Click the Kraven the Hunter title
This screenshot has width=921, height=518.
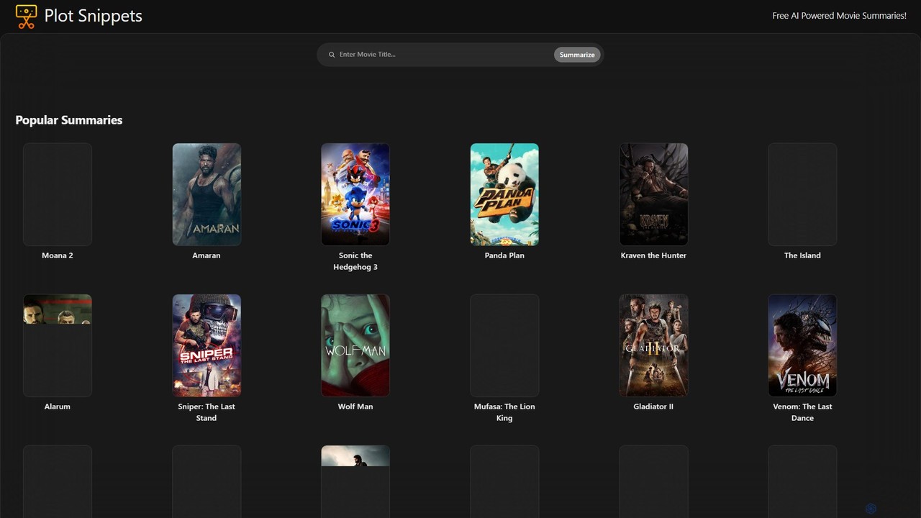point(653,255)
